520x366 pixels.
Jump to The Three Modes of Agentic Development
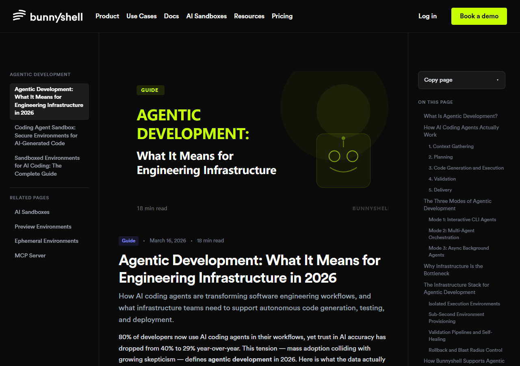pos(457,205)
